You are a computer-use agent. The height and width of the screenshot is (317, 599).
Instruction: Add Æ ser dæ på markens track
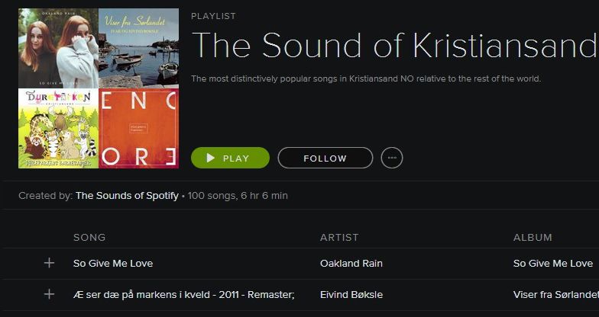point(50,294)
